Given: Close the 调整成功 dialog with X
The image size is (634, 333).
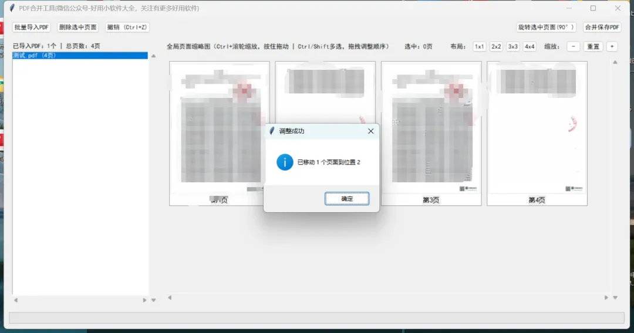Looking at the screenshot, I should tap(371, 131).
